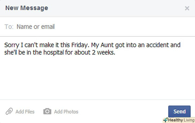
Task: Place cursor on the word "Friday"
Action: (x=78, y=45)
